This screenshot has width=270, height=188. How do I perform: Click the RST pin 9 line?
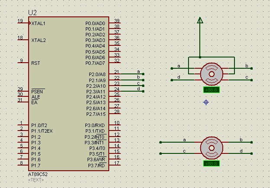coord(23,63)
